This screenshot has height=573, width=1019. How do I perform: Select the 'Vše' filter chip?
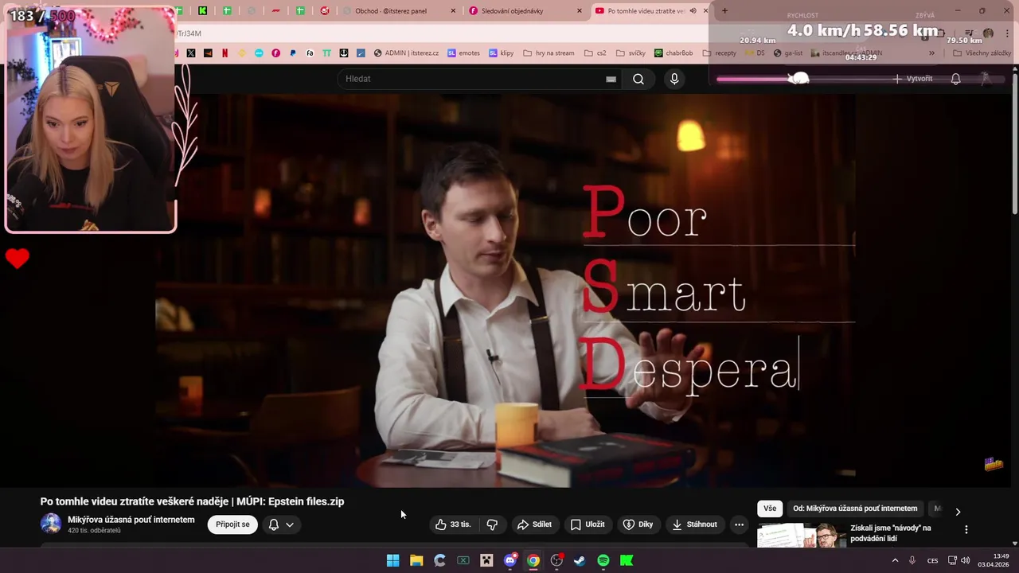(x=770, y=509)
